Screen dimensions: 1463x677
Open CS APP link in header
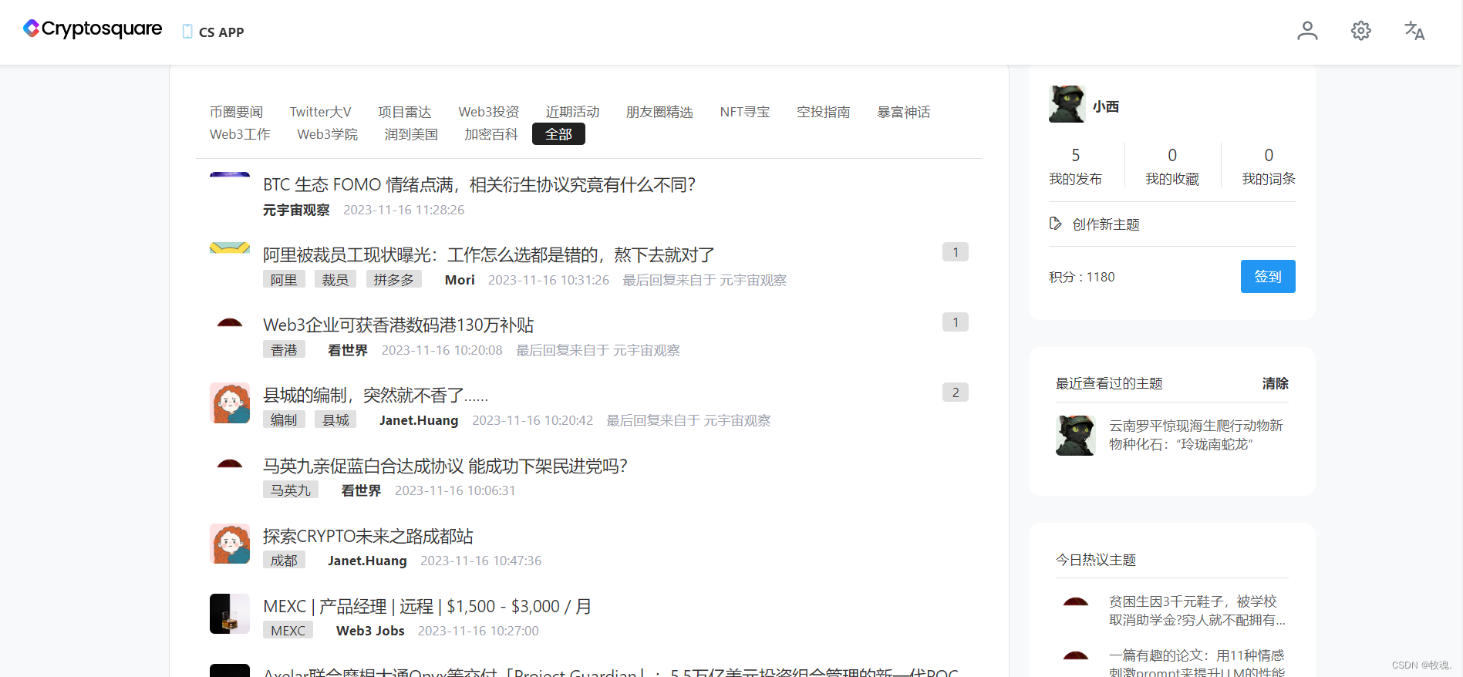pyautogui.click(x=221, y=32)
